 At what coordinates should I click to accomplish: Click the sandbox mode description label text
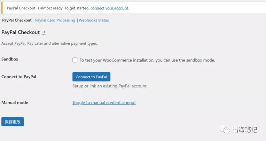tap(147, 60)
